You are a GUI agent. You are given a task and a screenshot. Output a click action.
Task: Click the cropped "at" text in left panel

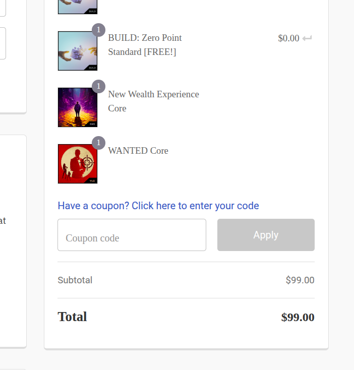click(x=3, y=221)
